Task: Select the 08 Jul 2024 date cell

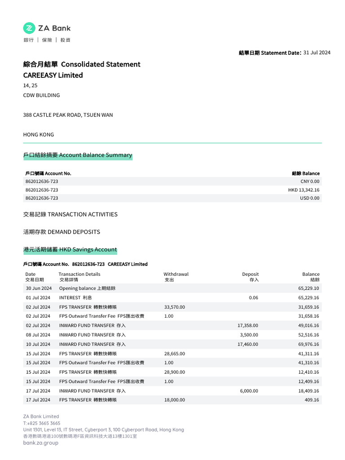Action: (x=38, y=335)
